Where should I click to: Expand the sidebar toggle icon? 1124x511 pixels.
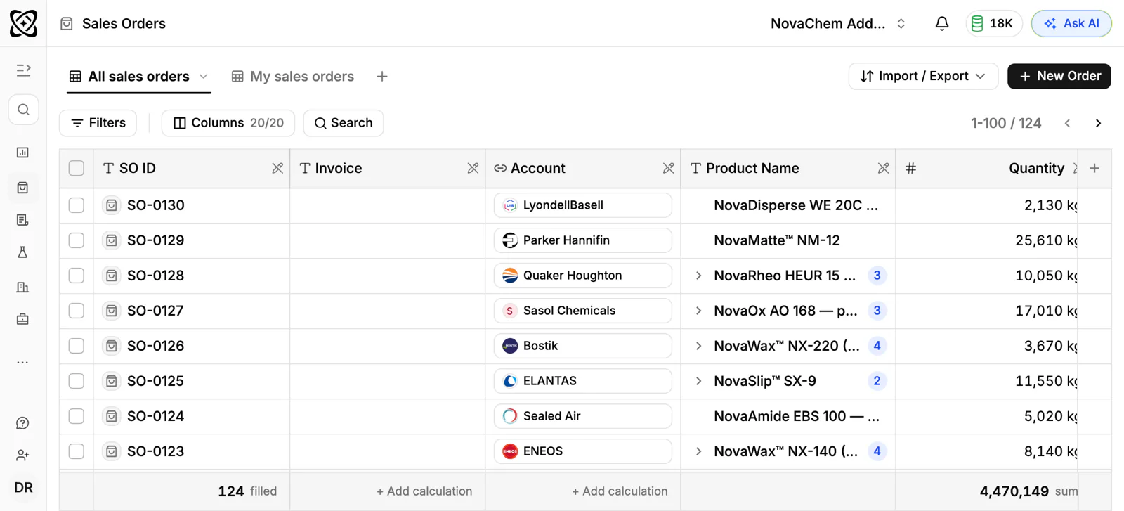(23, 70)
